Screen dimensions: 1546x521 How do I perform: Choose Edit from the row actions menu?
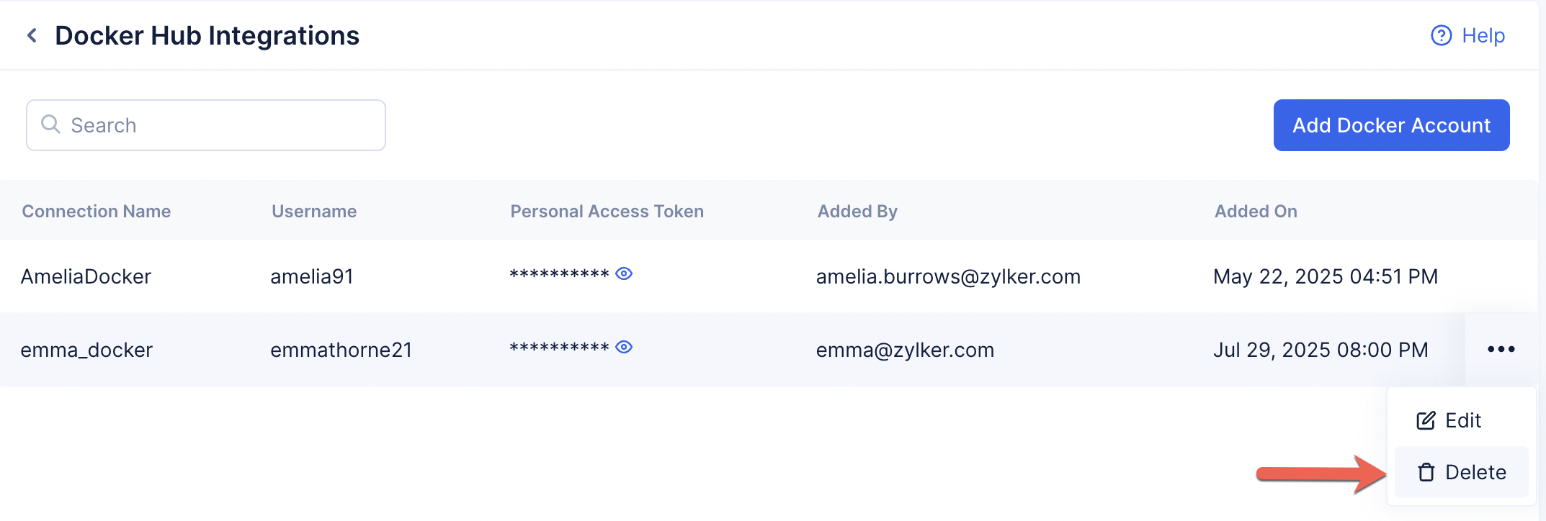tap(1462, 421)
